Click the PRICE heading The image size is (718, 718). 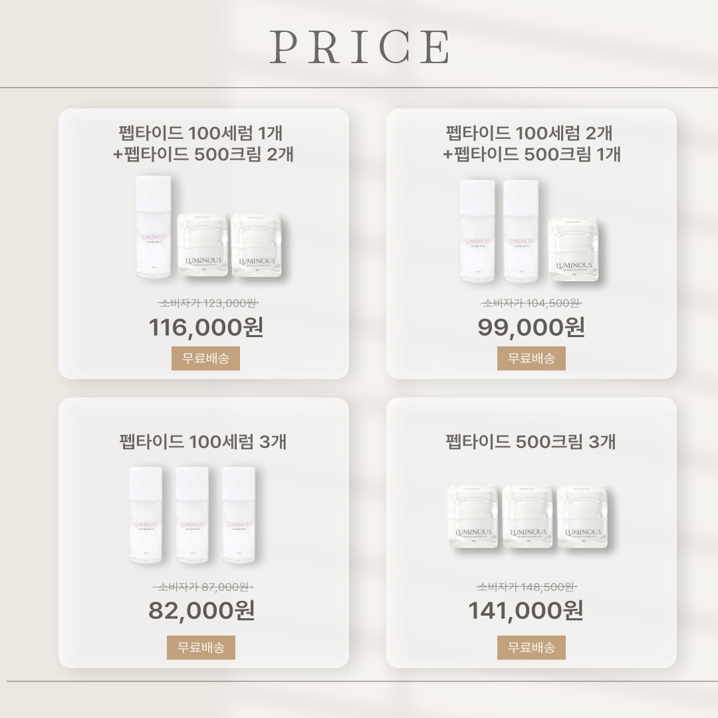pos(360,47)
